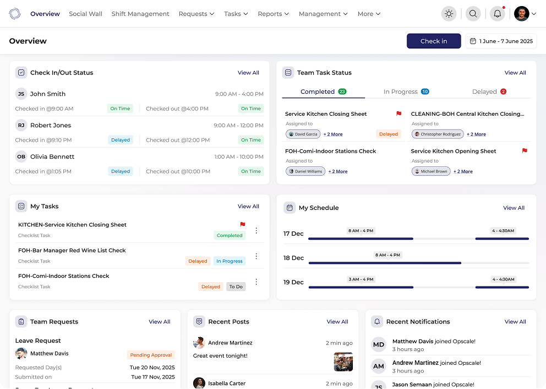Screen dimensions: 546x389
Task: Expand the More navigation menu
Action: point(369,14)
